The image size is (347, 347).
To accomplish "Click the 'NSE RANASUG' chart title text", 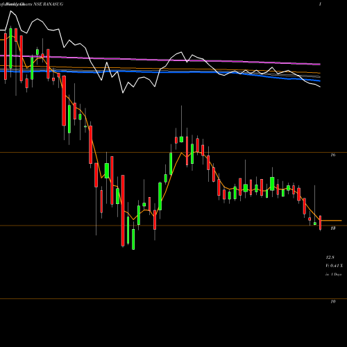I will point(48,4).
